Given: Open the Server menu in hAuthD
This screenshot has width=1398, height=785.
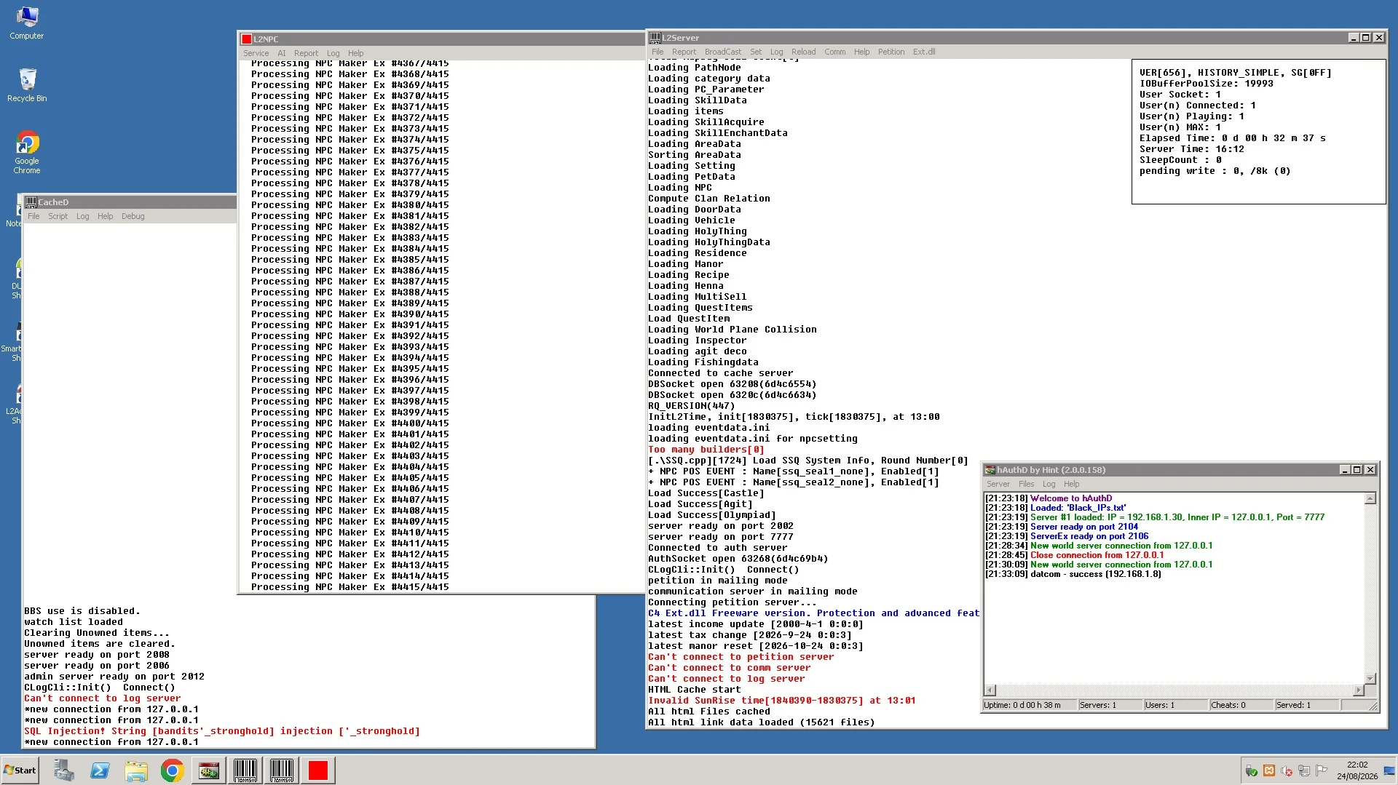Looking at the screenshot, I should click(x=998, y=484).
